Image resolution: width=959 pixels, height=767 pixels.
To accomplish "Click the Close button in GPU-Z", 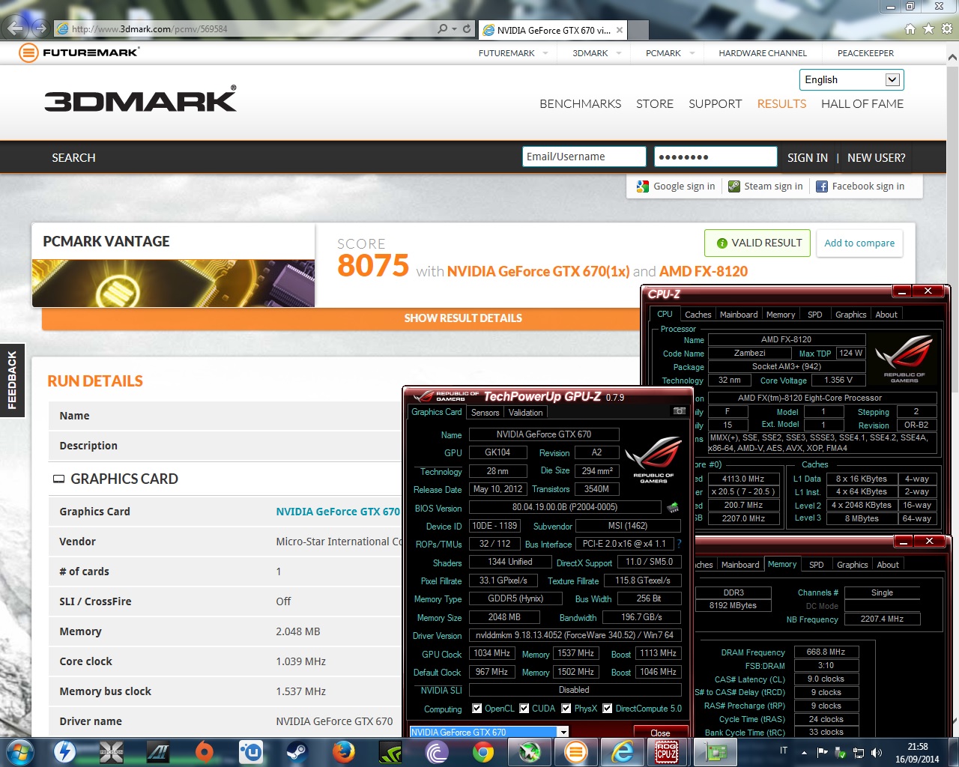I will click(660, 733).
